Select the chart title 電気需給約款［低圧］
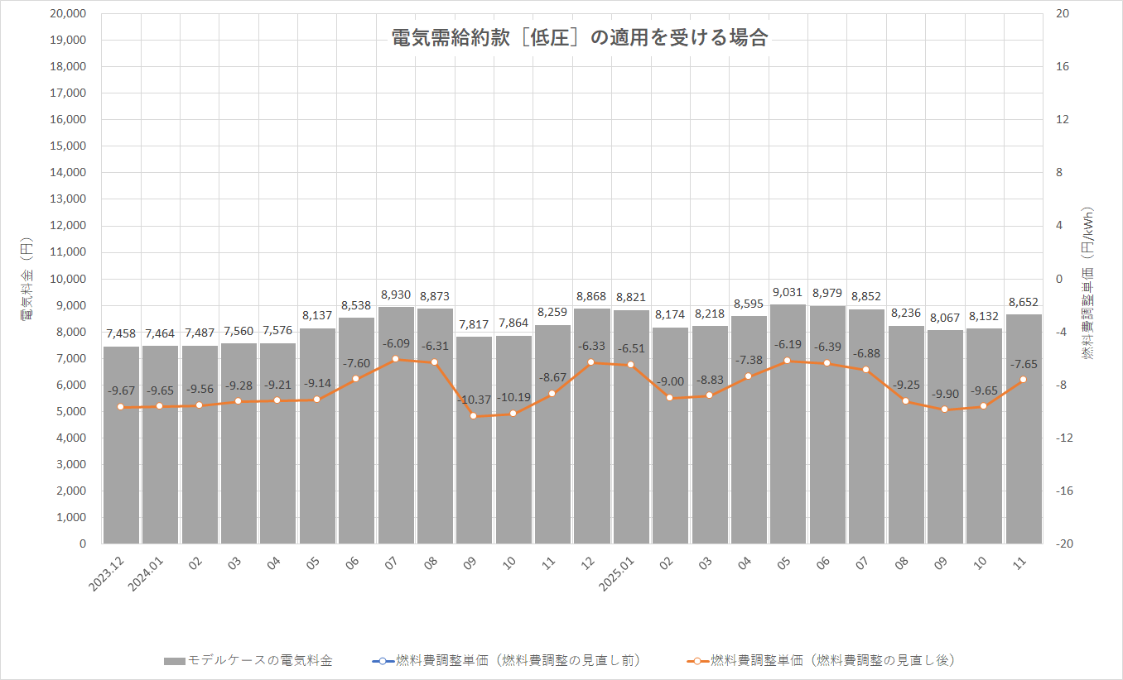 (579, 38)
